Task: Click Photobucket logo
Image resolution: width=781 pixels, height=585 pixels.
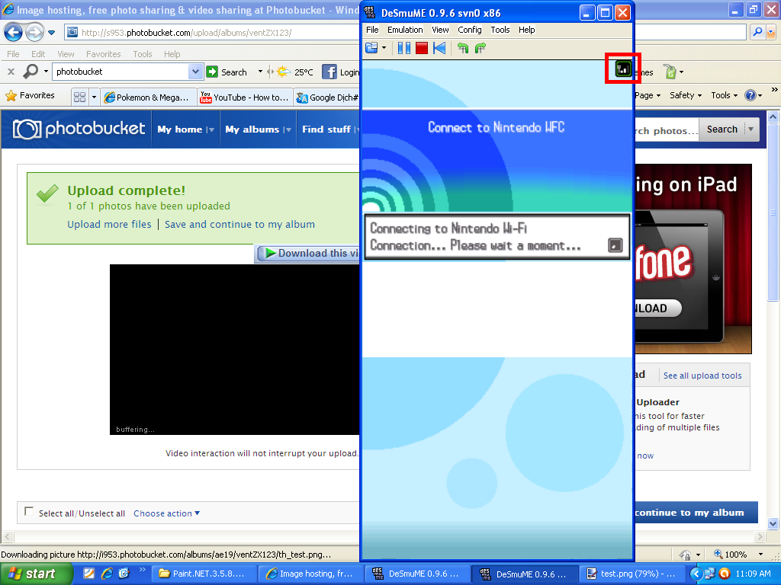Action: 79,129
